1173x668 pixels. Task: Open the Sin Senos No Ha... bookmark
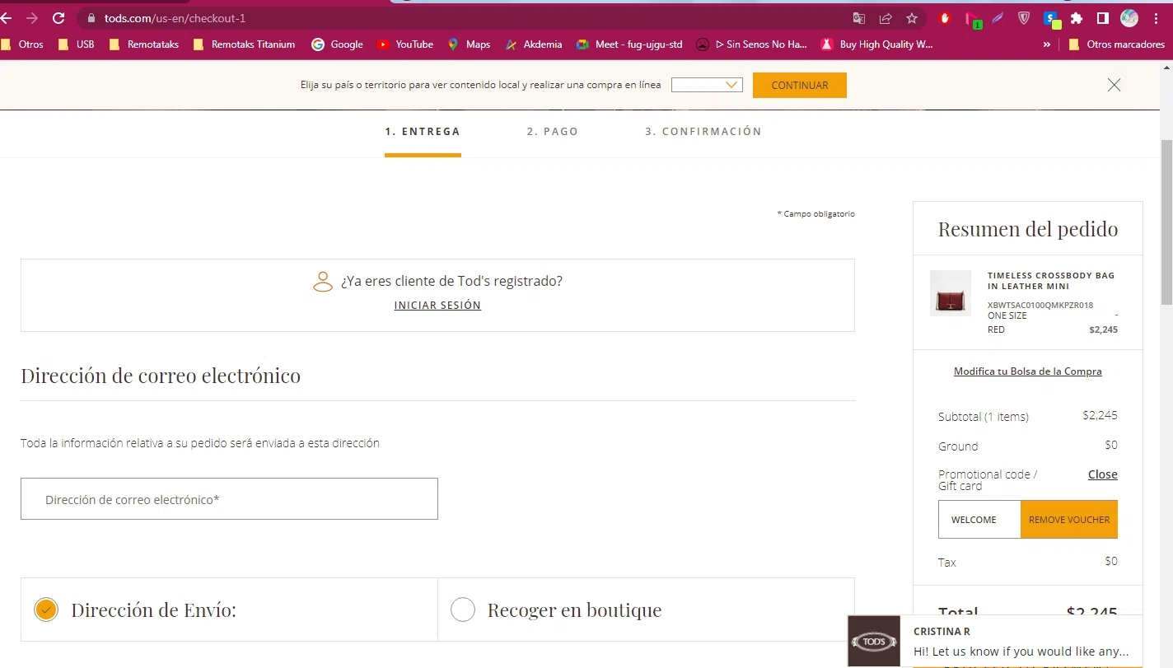(752, 44)
